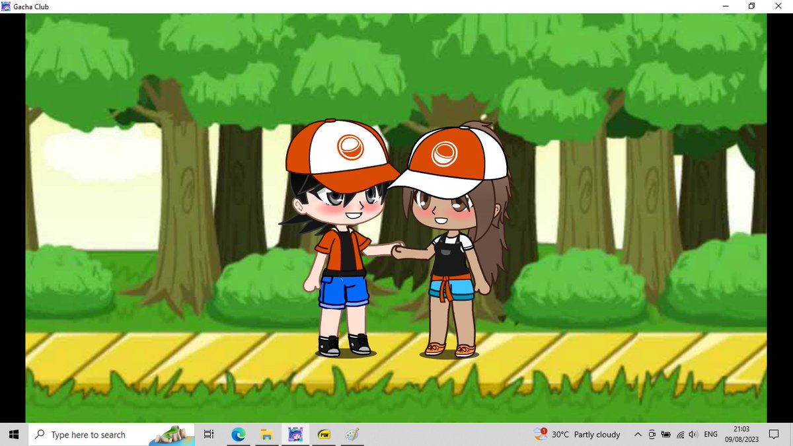
Task: Open the Paint app taskbar icon
Action: tap(352, 435)
